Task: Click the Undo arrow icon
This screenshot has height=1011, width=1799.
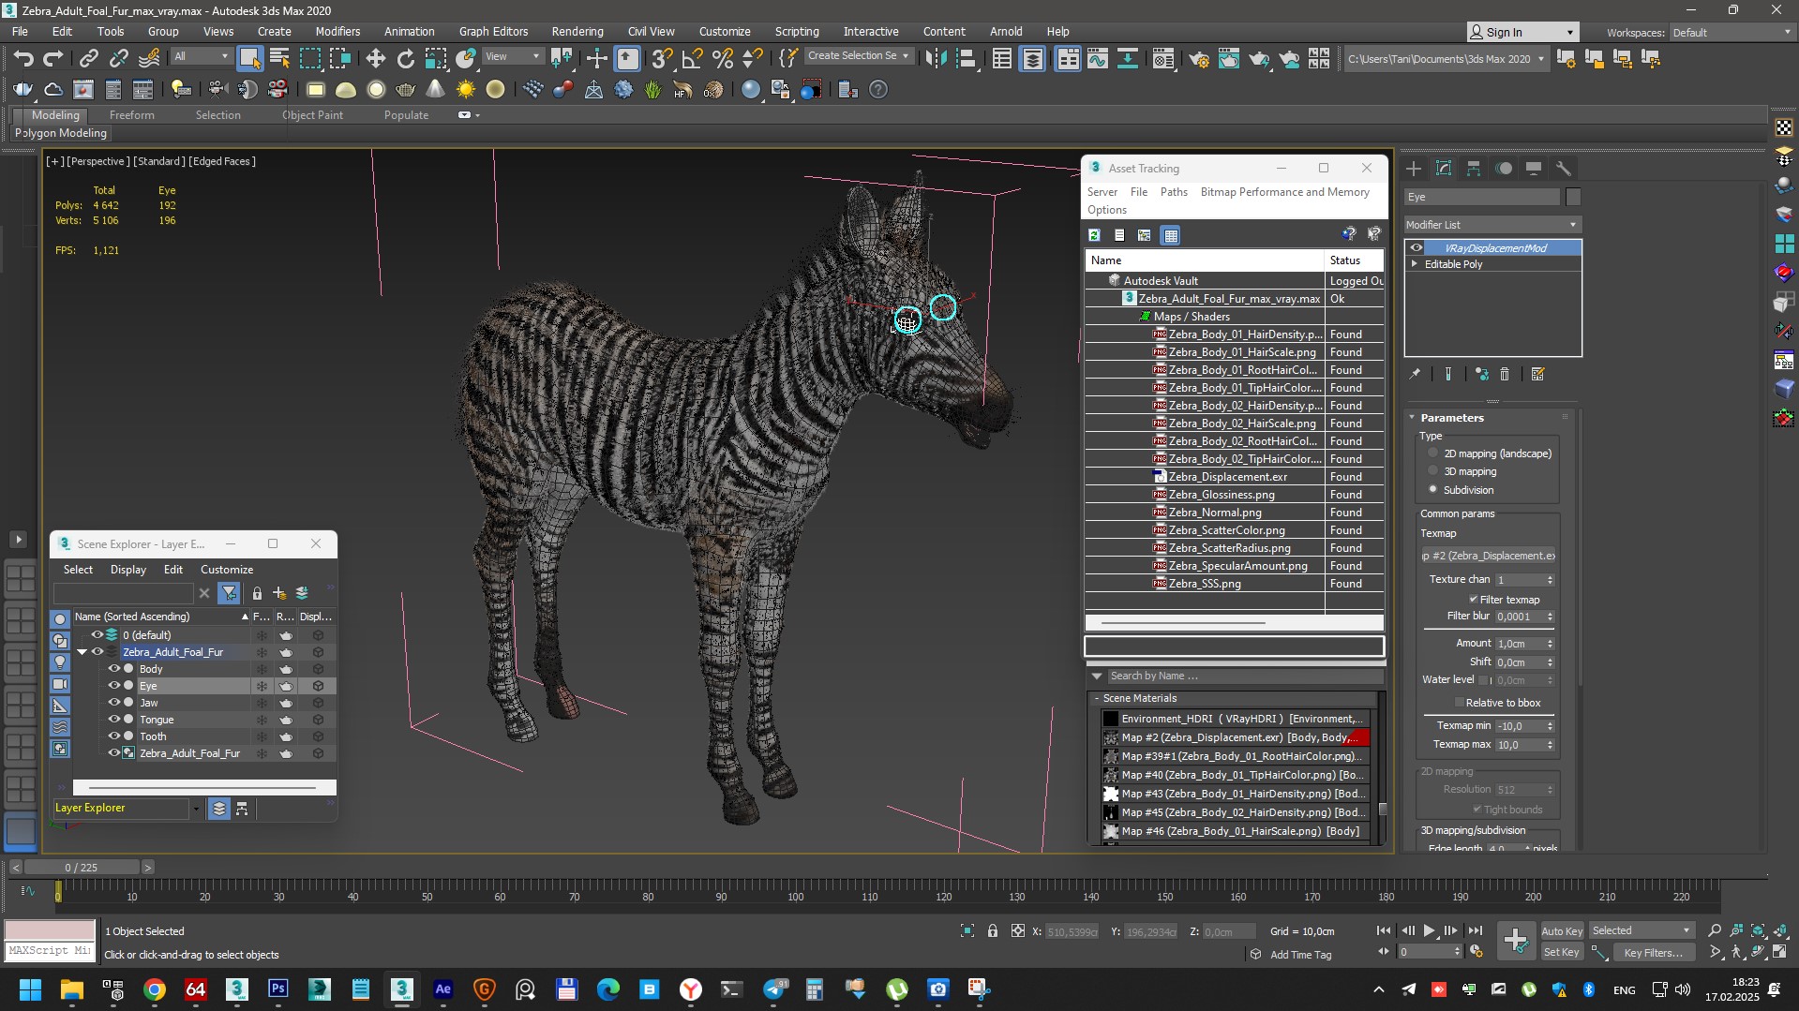Action: coord(23,58)
